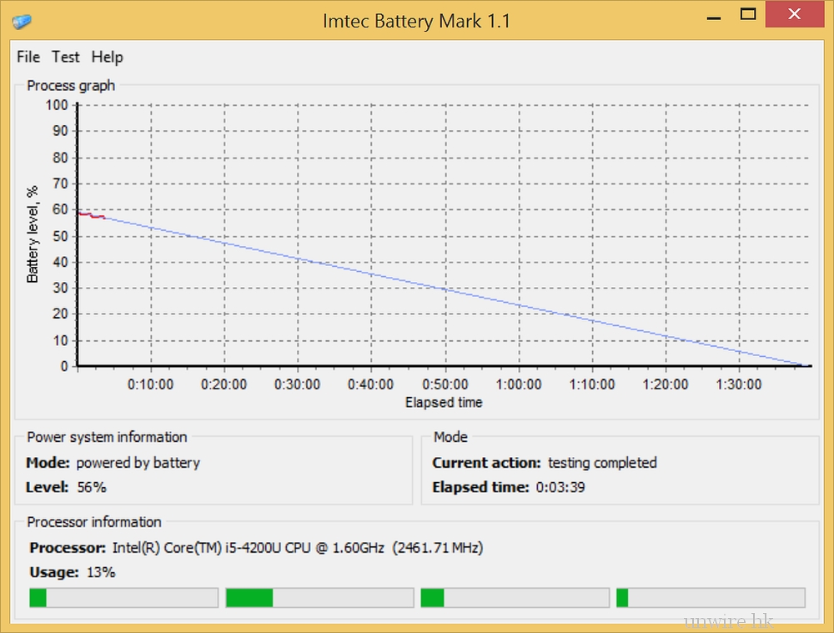The height and width of the screenshot is (633, 834).
Task: Click the 'Imtec Battery Mark 1.1' window title
Action: tap(416, 21)
